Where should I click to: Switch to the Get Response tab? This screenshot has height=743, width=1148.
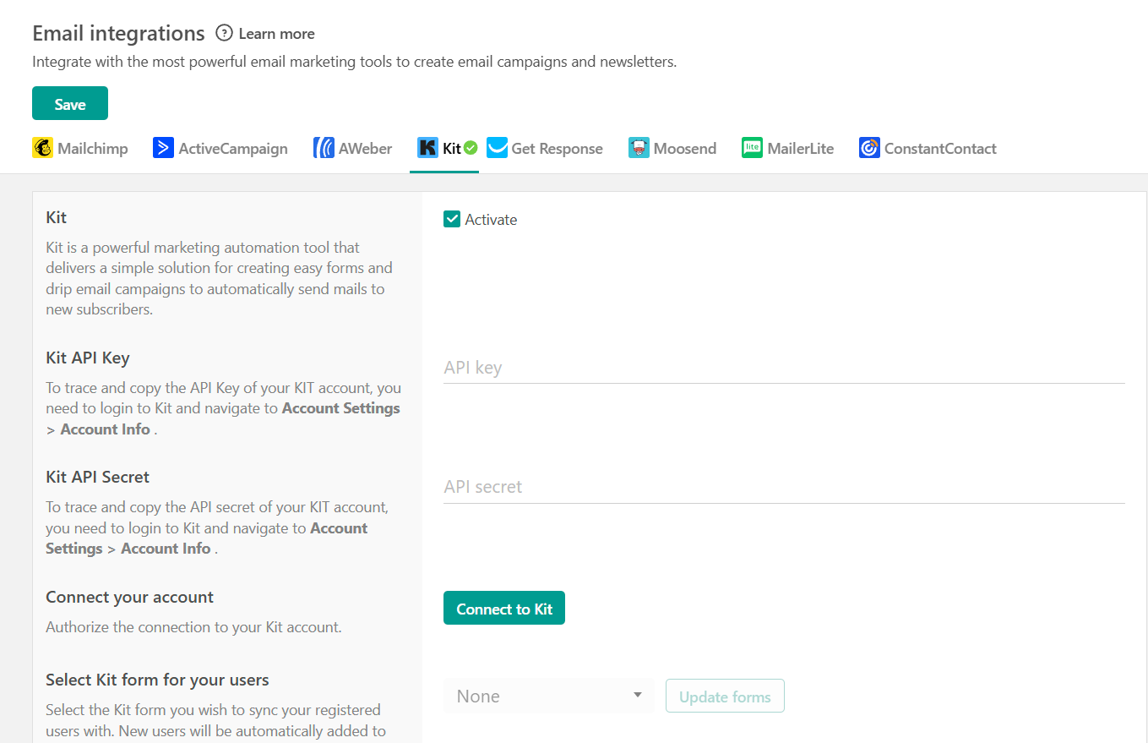pyautogui.click(x=545, y=149)
